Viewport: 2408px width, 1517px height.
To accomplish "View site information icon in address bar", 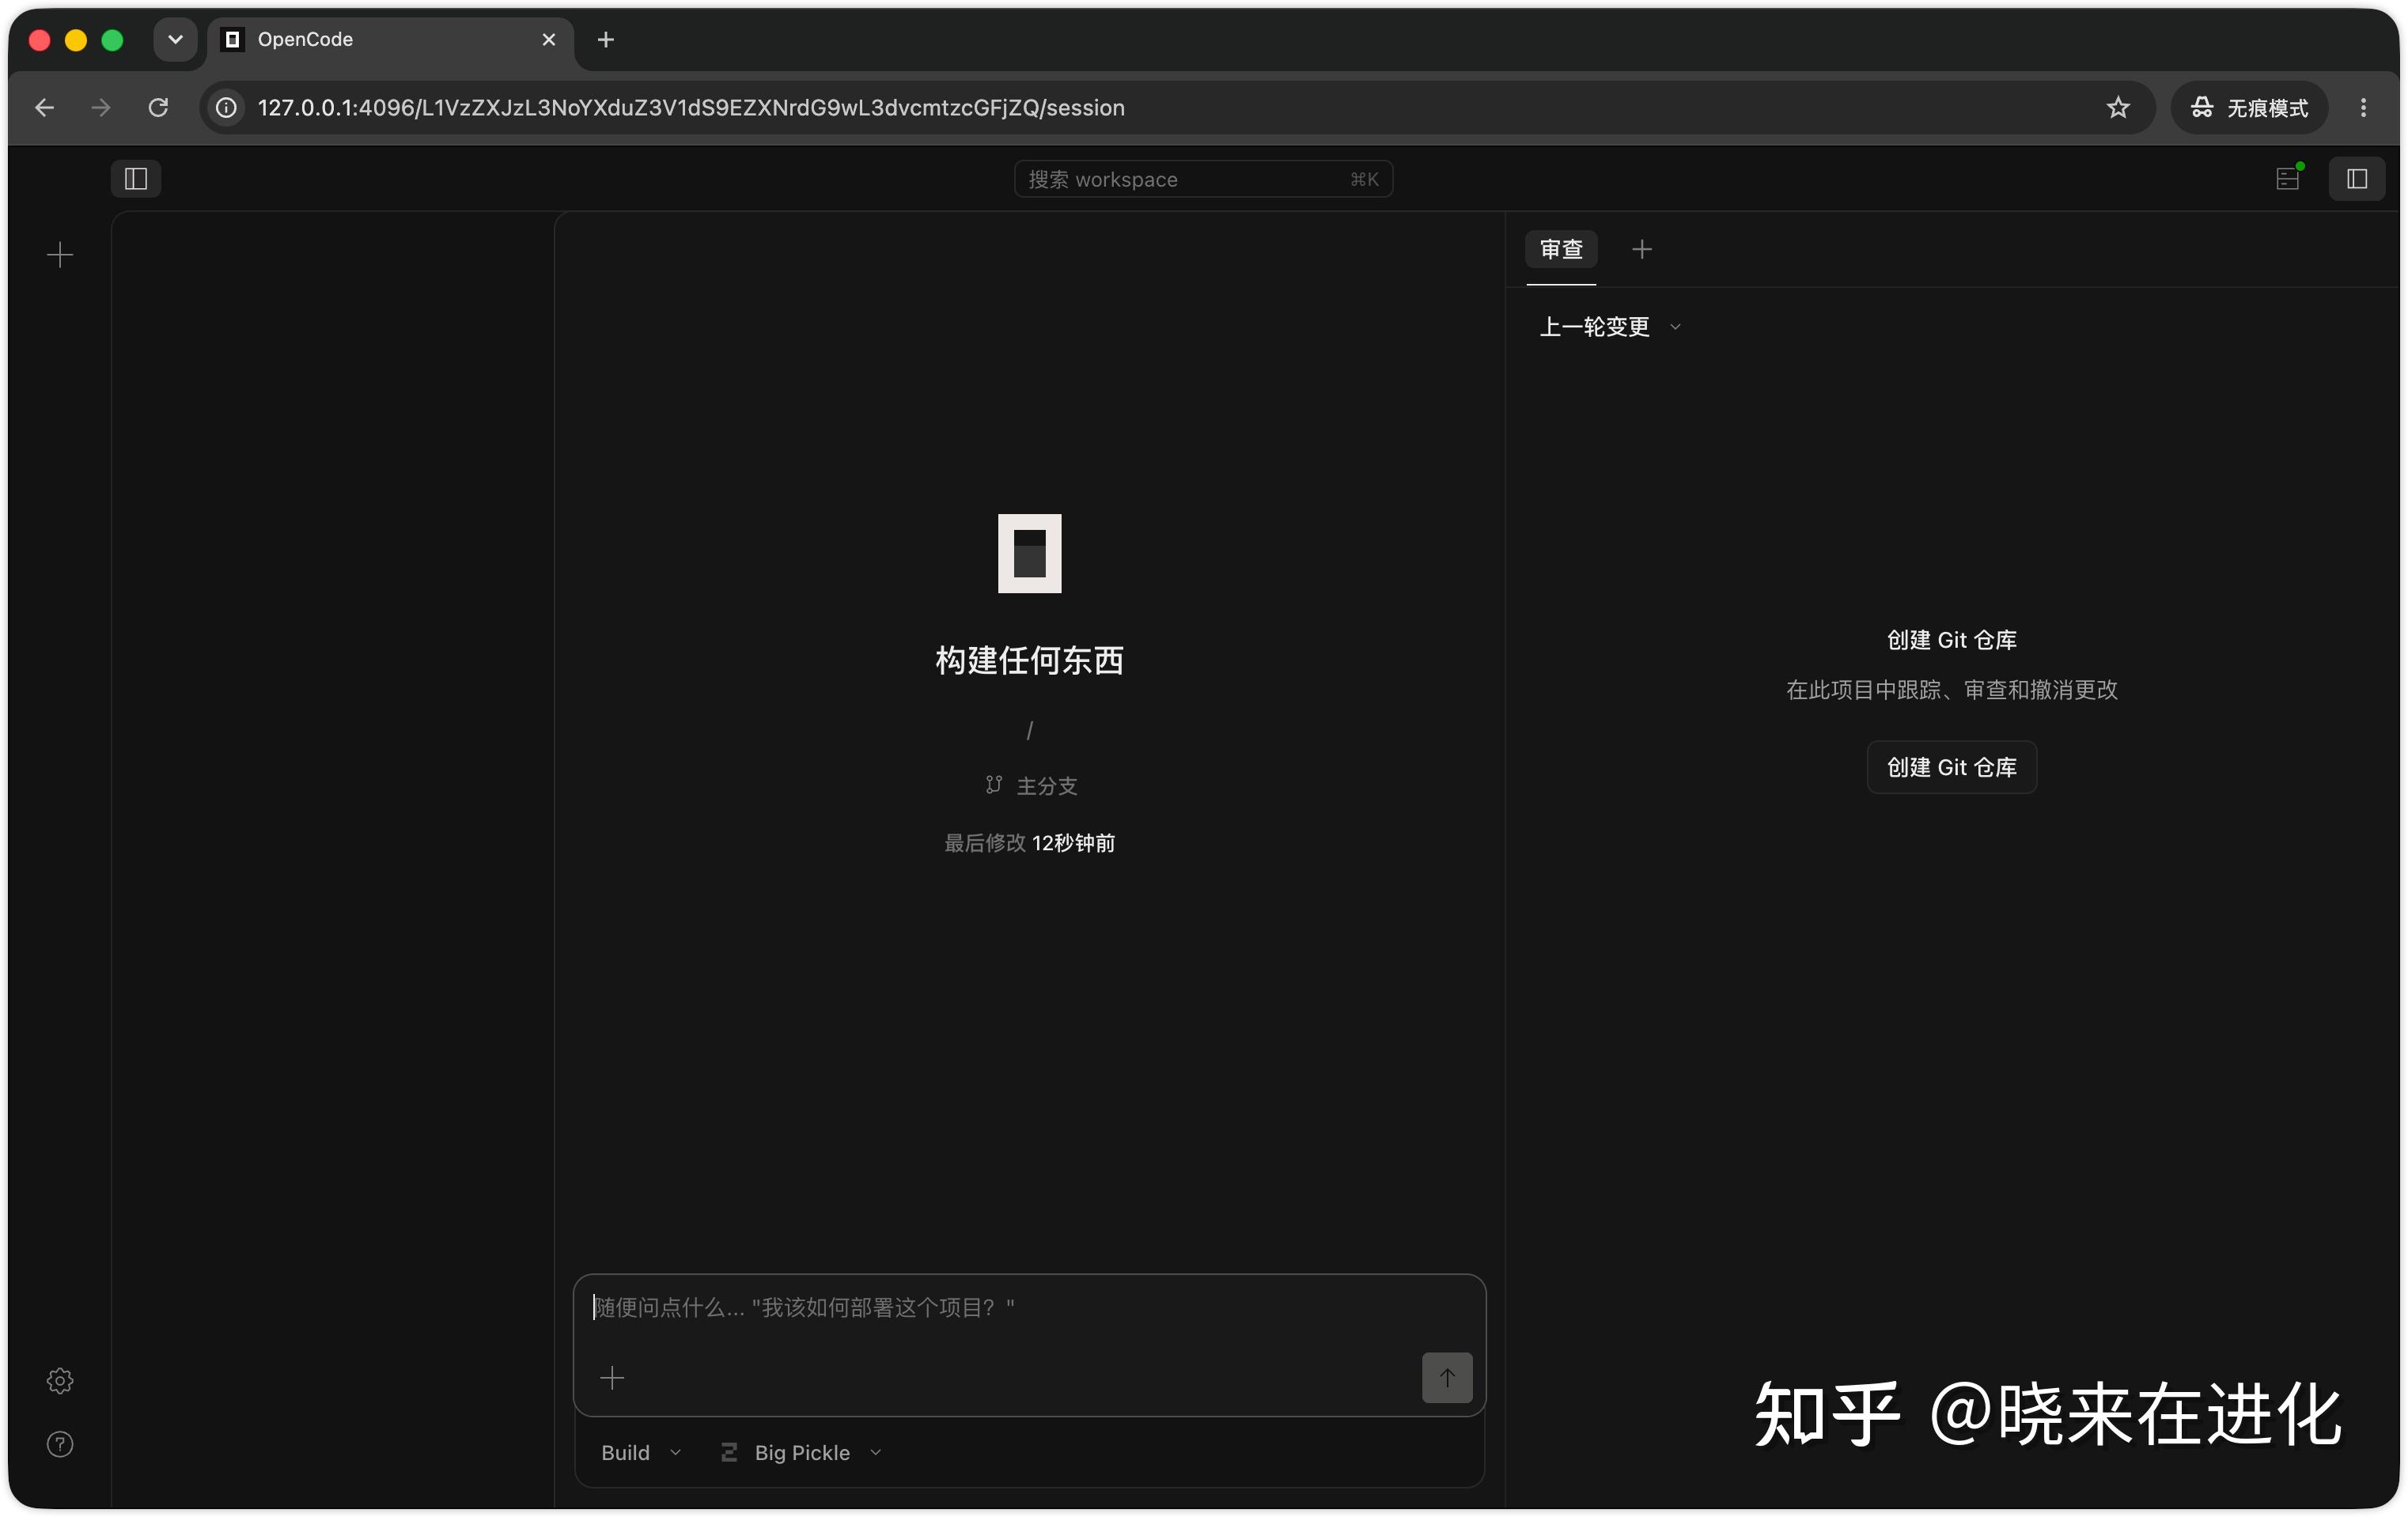I will tap(227, 107).
